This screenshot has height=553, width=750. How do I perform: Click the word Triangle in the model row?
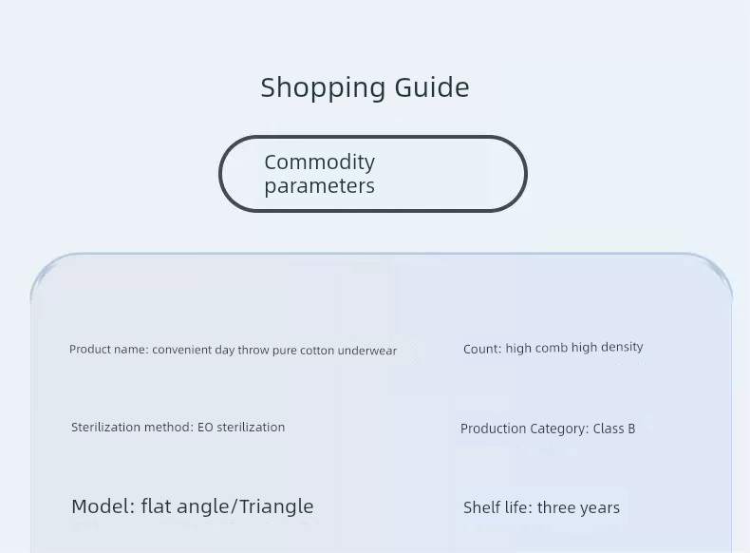pyautogui.click(x=276, y=506)
